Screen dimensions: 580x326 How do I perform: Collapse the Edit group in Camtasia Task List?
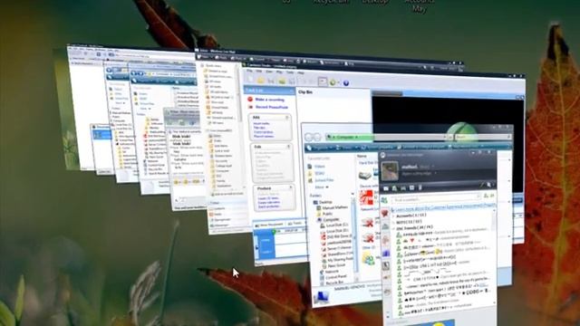pyautogui.click(x=288, y=147)
